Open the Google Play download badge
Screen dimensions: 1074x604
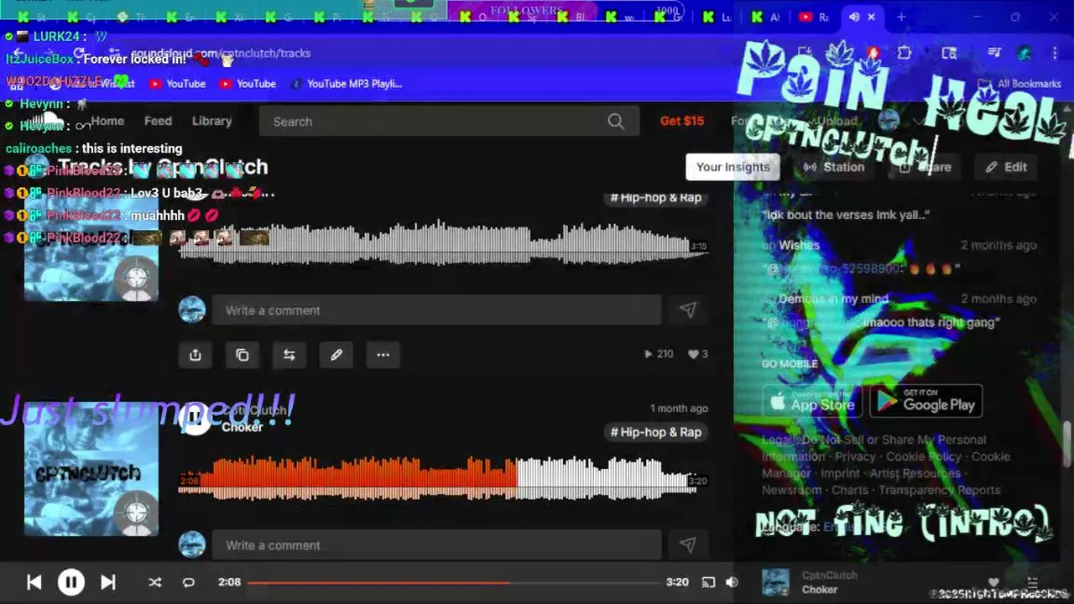click(x=926, y=401)
